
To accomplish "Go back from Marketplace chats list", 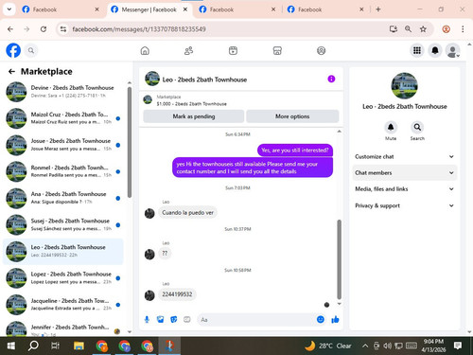I will (x=11, y=72).
